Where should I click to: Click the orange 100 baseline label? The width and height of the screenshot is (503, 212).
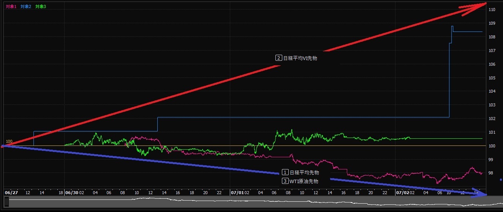click(9, 142)
